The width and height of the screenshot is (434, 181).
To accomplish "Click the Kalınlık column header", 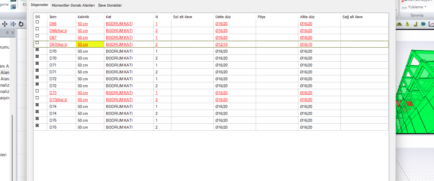I will pyautogui.click(x=84, y=17).
